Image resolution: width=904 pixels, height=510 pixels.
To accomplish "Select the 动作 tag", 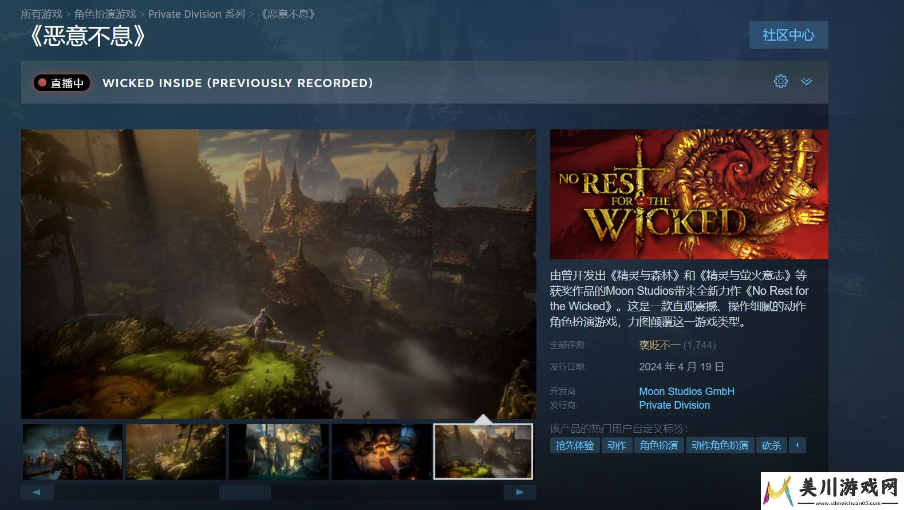I will pyautogui.click(x=617, y=445).
